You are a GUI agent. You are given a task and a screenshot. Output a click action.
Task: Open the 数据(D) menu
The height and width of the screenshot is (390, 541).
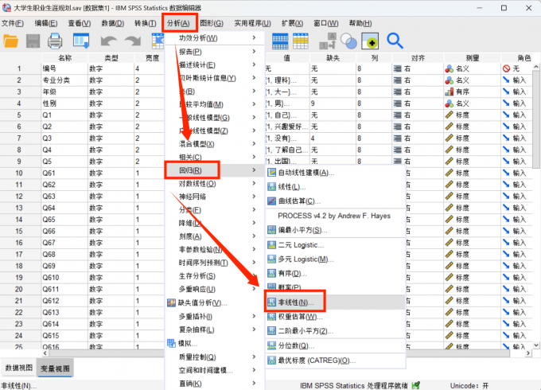(x=112, y=23)
